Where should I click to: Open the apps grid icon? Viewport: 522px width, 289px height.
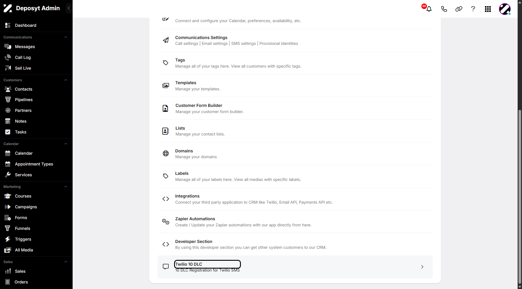coord(488,9)
